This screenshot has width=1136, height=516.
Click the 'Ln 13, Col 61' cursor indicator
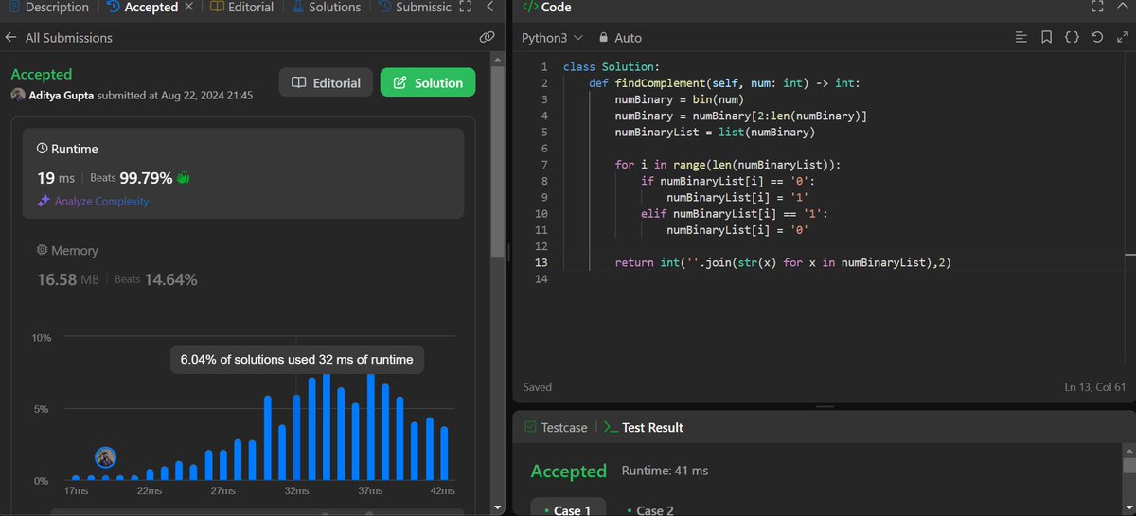coord(1094,387)
